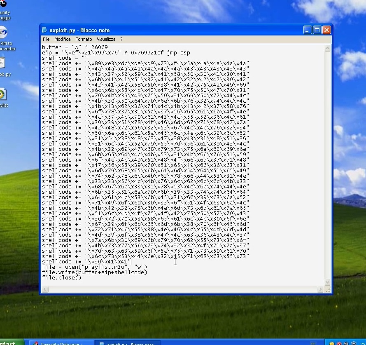Click the exploit.py Blocco note taskbar button
This screenshot has width=366, height=345.
click(x=128, y=343)
